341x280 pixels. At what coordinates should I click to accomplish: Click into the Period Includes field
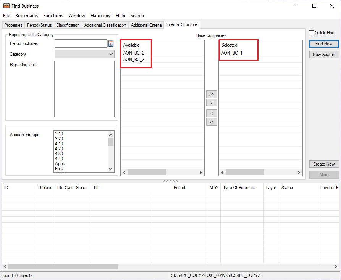tap(81, 43)
